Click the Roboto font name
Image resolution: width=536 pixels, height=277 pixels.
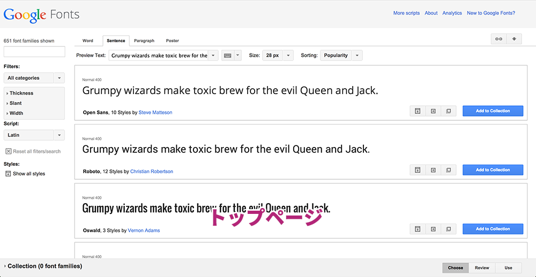(92, 171)
